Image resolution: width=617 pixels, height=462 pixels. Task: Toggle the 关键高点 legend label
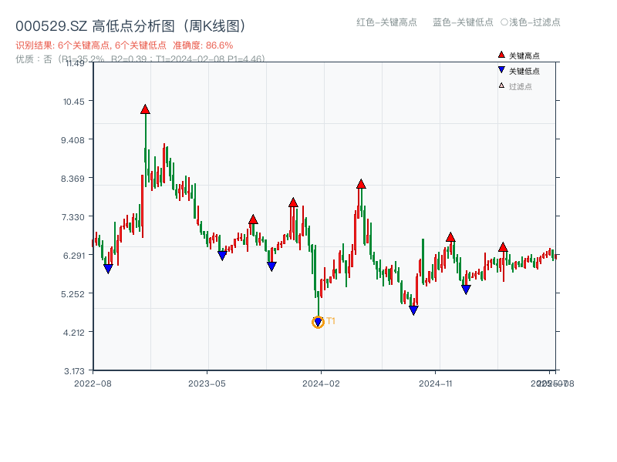click(x=524, y=55)
